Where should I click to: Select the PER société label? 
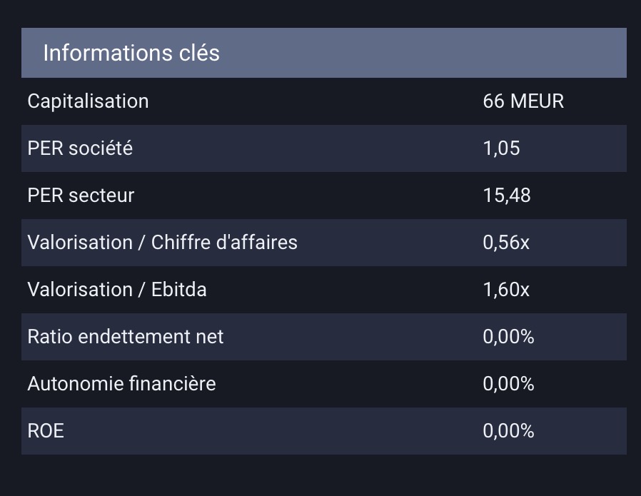point(80,148)
